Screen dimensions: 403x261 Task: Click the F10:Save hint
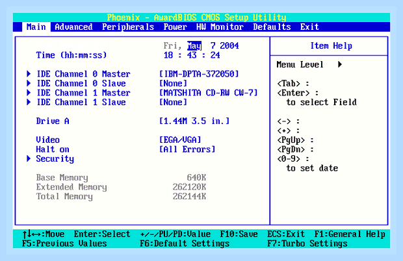point(239,234)
